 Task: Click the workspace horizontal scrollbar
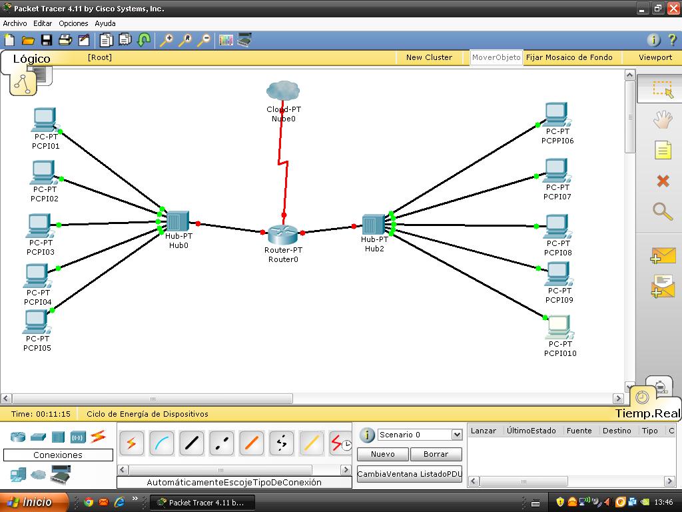[153, 399]
